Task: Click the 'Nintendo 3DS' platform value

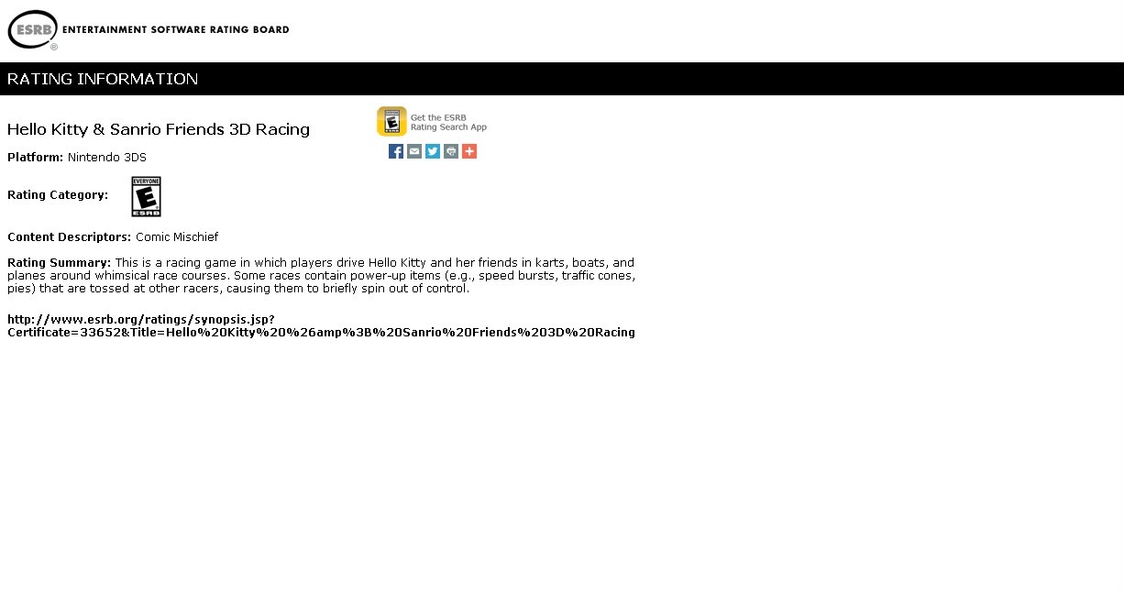Action: point(107,158)
